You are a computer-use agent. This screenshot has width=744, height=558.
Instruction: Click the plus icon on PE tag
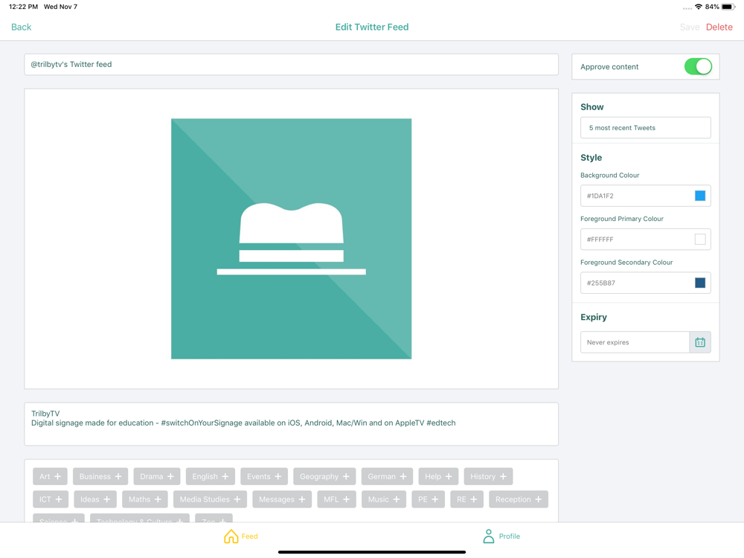coord(434,499)
